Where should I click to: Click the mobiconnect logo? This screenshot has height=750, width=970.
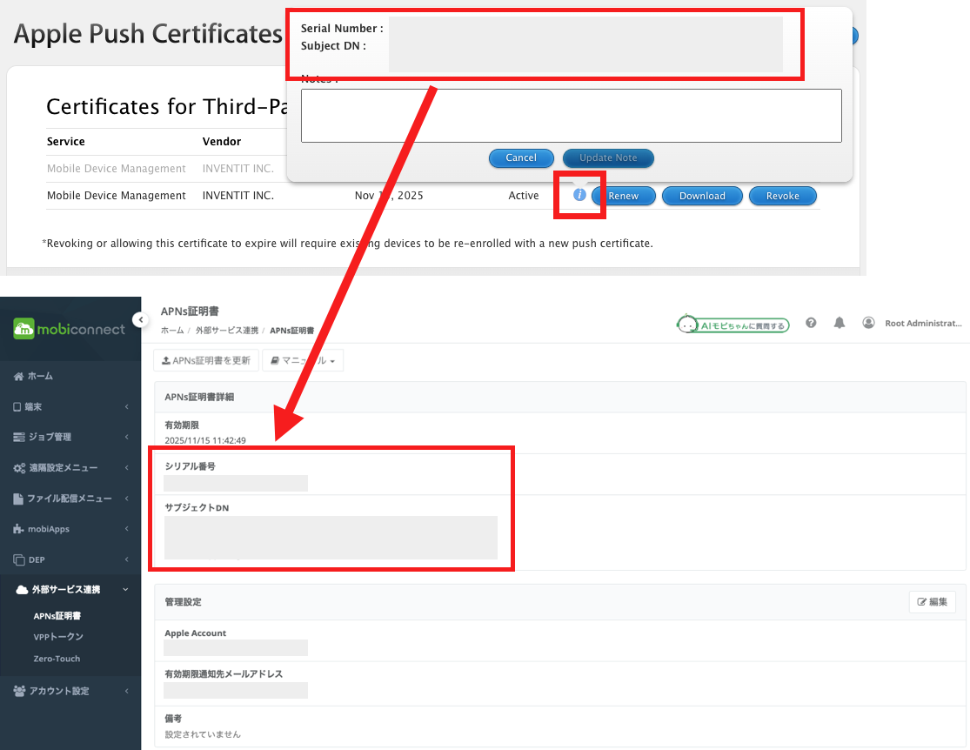point(69,329)
